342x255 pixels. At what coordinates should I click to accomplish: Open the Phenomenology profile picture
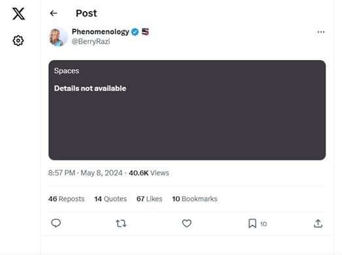coord(58,37)
